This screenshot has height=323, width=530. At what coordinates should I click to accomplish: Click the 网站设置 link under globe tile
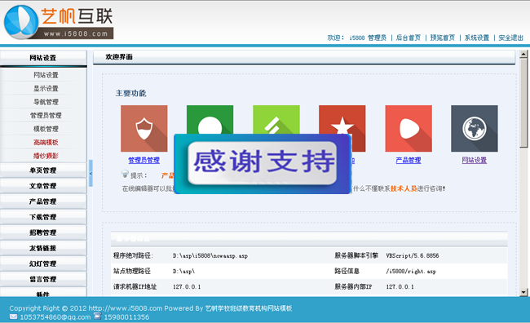475,161
